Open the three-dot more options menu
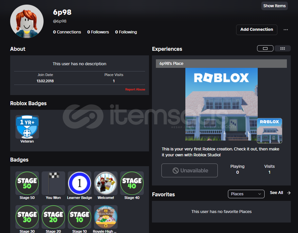298x233 pixels. click(286, 30)
